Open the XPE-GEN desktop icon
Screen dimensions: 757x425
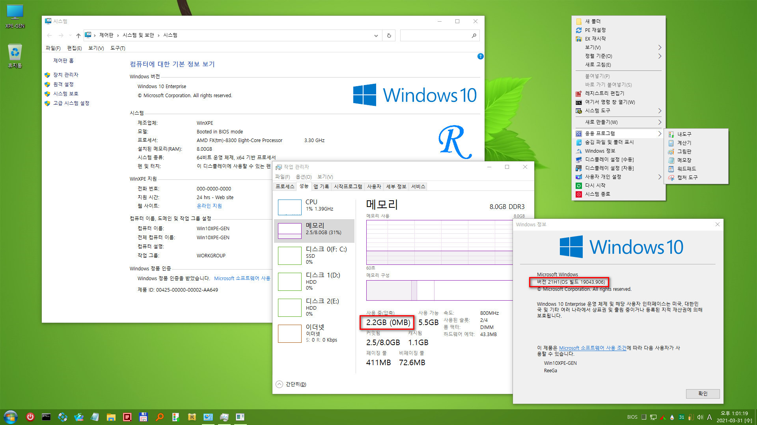point(15,17)
